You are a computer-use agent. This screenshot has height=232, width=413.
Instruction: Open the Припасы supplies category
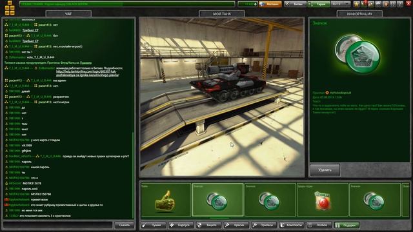pos(264,225)
